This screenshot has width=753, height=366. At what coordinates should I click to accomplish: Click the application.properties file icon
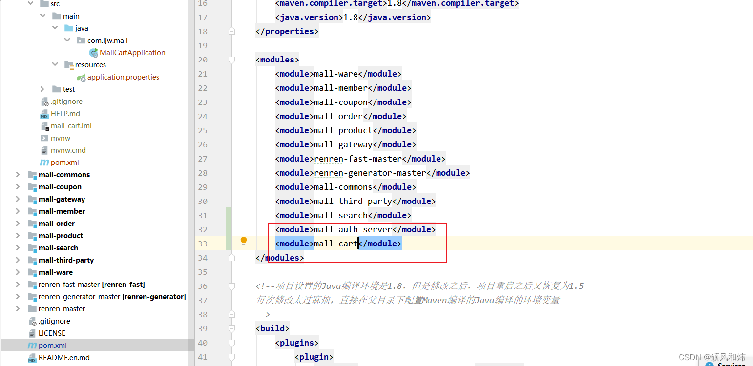click(x=81, y=77)
